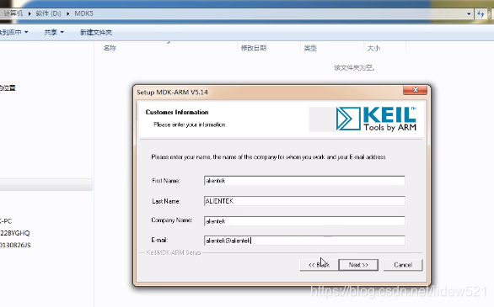Close the Setup MDK-ARM V5.14 dialog
494x307 pixels.
(416, 90)
